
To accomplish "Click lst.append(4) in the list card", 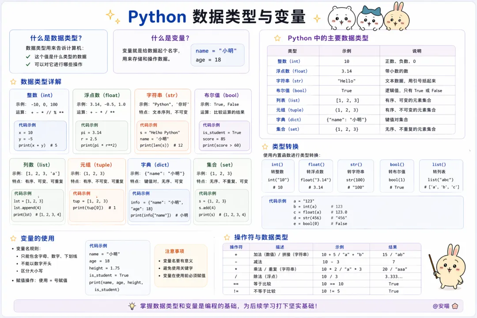I will pos(27,208).
